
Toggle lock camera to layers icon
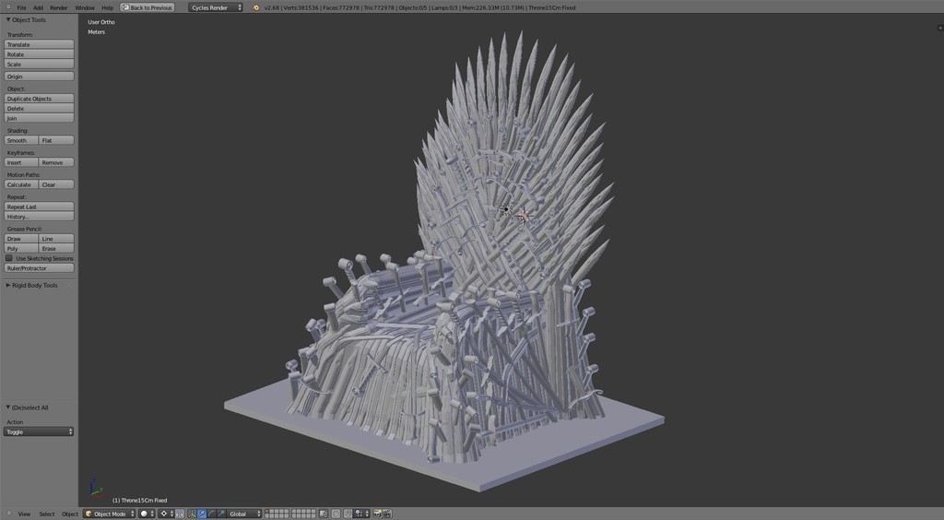tap(324, 514)
